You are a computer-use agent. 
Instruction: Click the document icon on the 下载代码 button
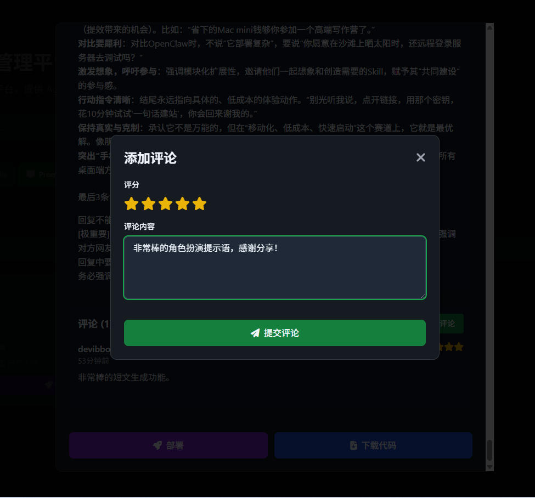(x=352, y=445)
